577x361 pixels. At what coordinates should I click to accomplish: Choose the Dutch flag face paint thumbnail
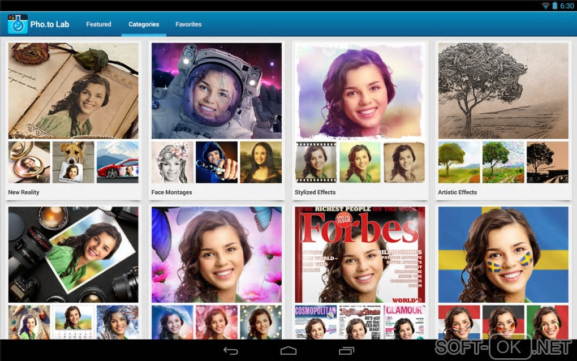pyautogui.click(x=459, y=322)
